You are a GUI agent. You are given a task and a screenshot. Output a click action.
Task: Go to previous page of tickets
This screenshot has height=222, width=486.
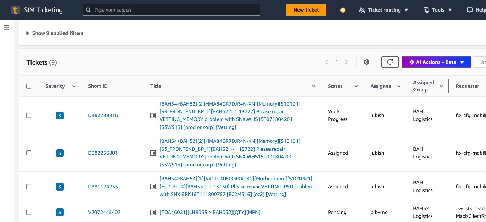coord(326,62)
